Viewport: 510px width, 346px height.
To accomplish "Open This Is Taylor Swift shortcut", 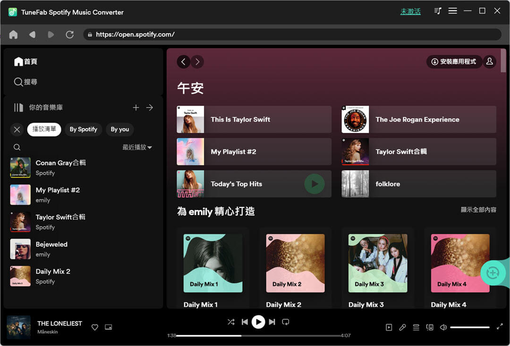I will tap(254, 119).
